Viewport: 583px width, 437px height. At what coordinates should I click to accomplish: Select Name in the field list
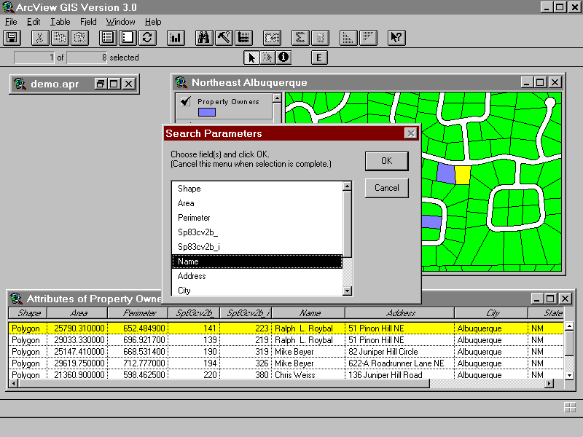257,261
